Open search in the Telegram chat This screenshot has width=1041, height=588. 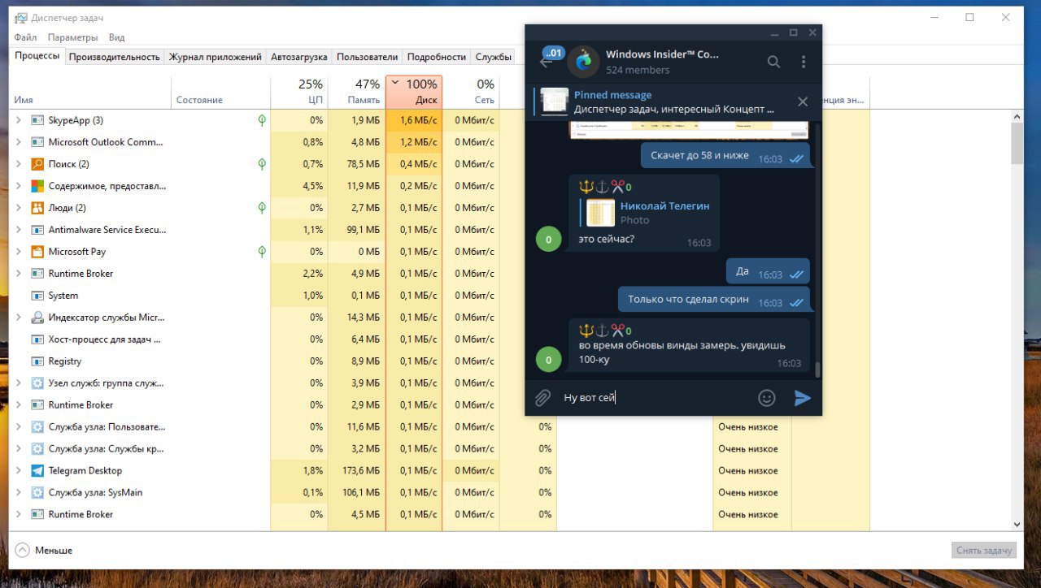[774, 62]
